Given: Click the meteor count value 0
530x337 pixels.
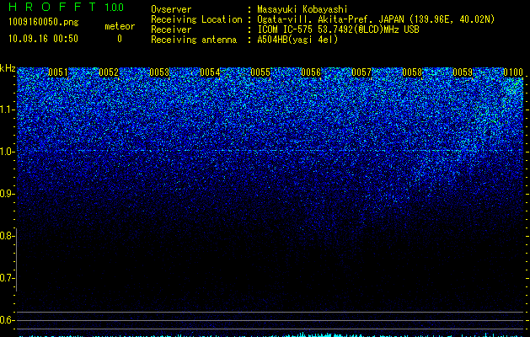Looking at the screenshot, I should [120, 39].
